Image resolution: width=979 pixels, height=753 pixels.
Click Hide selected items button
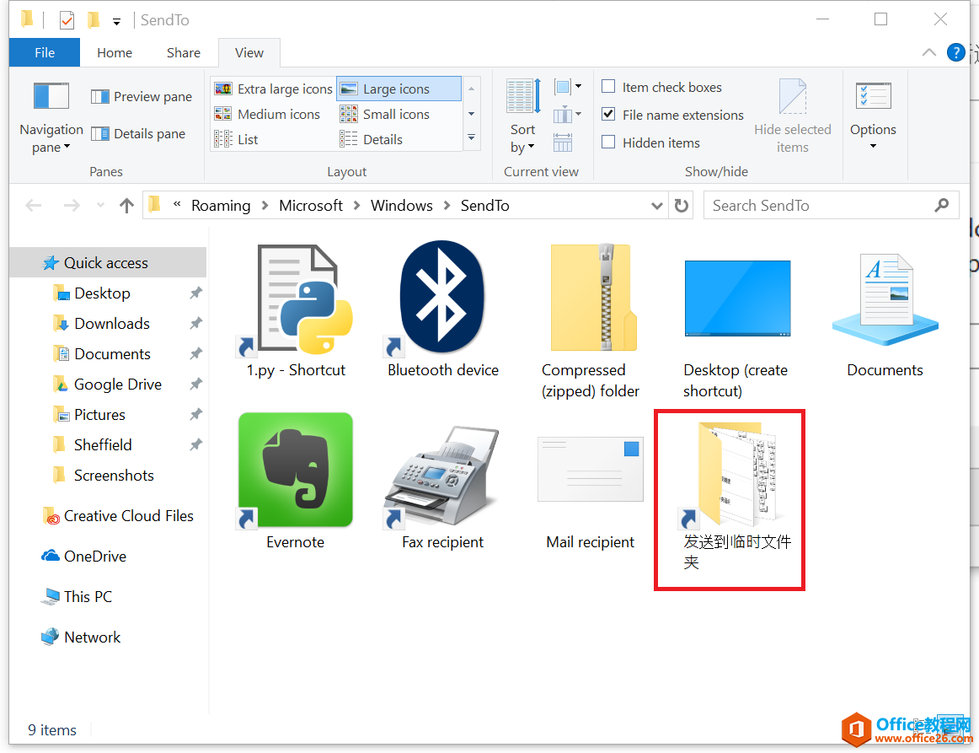pyautogui.click(x=792, y=116)
